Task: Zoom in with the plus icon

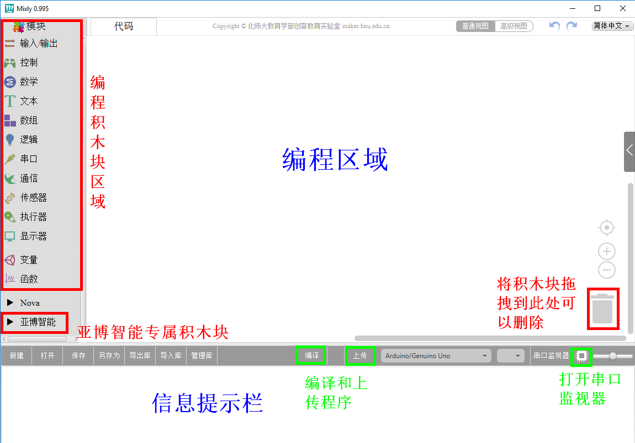Action: (x=607, y=251)
